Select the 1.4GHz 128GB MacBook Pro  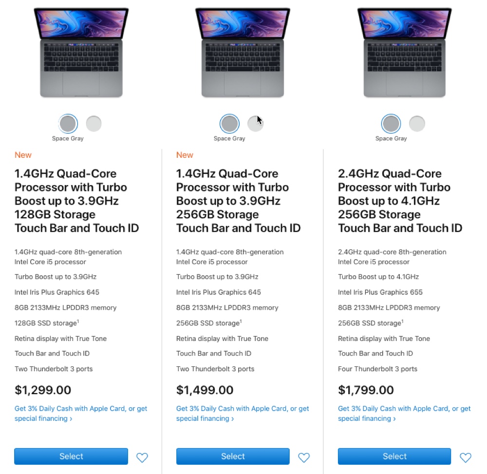(x=71, y=456)
